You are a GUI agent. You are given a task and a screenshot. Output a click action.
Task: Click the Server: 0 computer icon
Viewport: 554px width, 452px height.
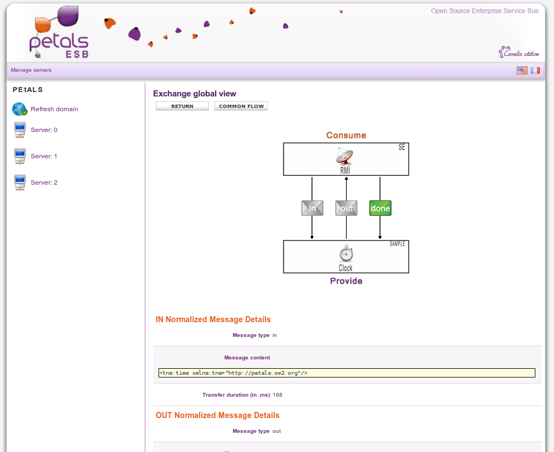[20, 130]
